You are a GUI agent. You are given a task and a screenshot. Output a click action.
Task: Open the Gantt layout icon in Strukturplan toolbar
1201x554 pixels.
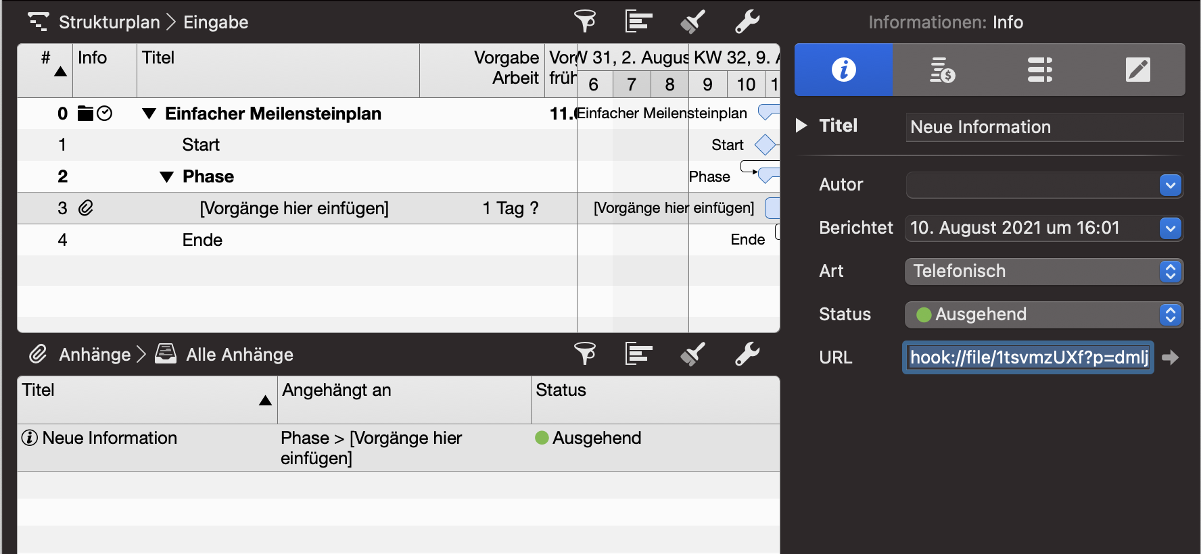pyautogui.click(x=638, y=22)
